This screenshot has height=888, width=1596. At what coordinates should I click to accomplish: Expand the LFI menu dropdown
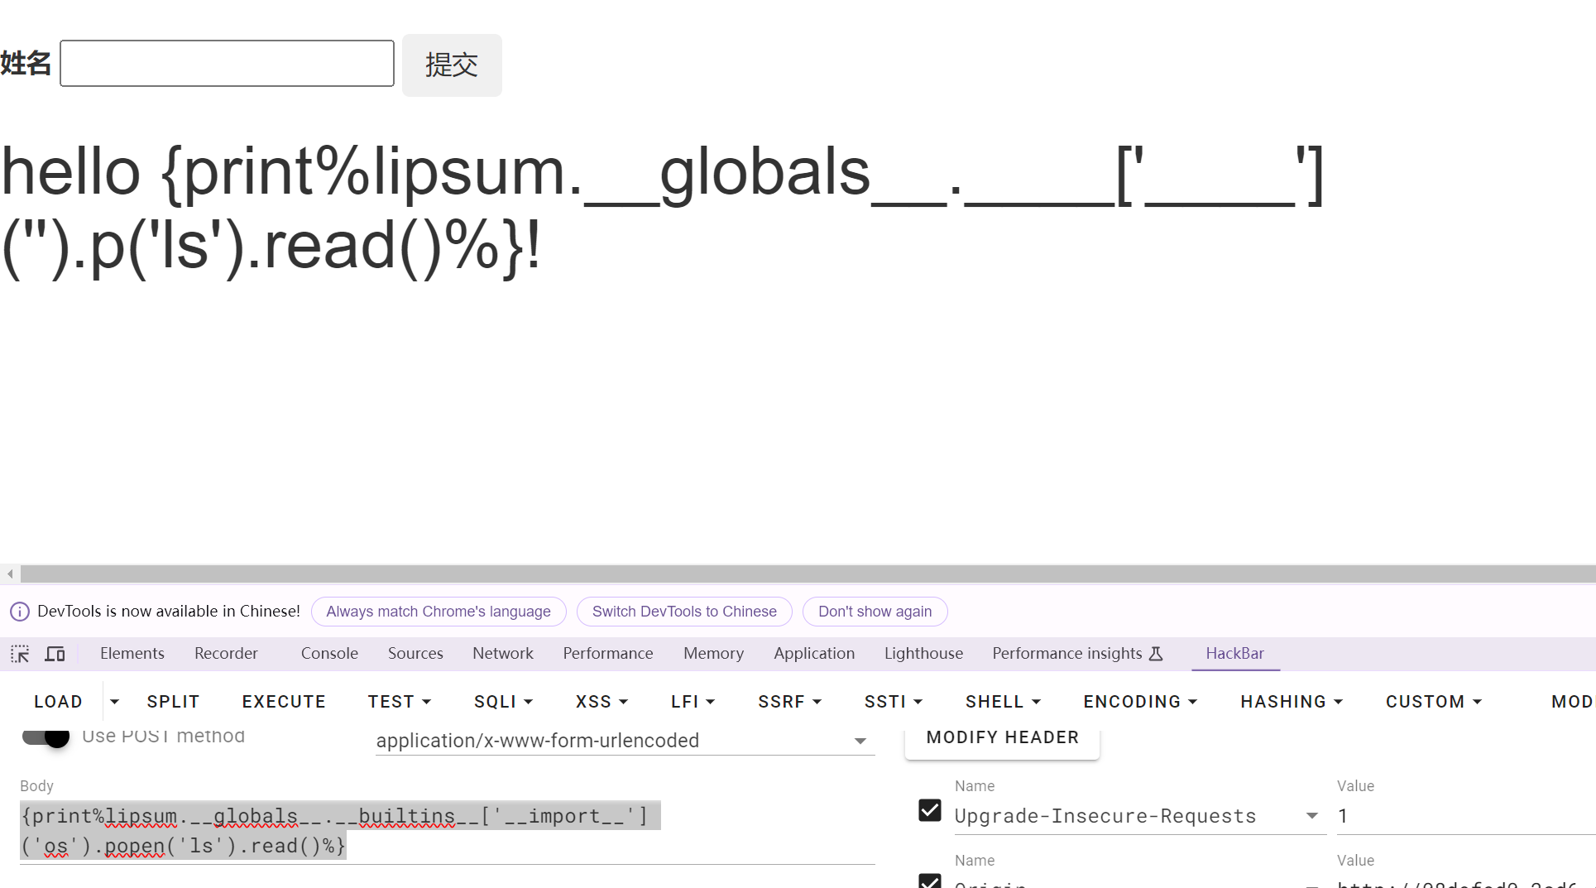(693, 702)
